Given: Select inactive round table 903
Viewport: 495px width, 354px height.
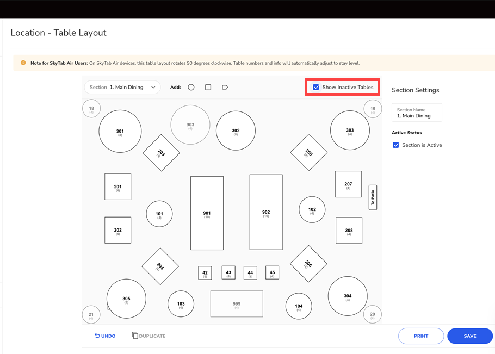Looking at the screenshot, I should pos(190,125).
